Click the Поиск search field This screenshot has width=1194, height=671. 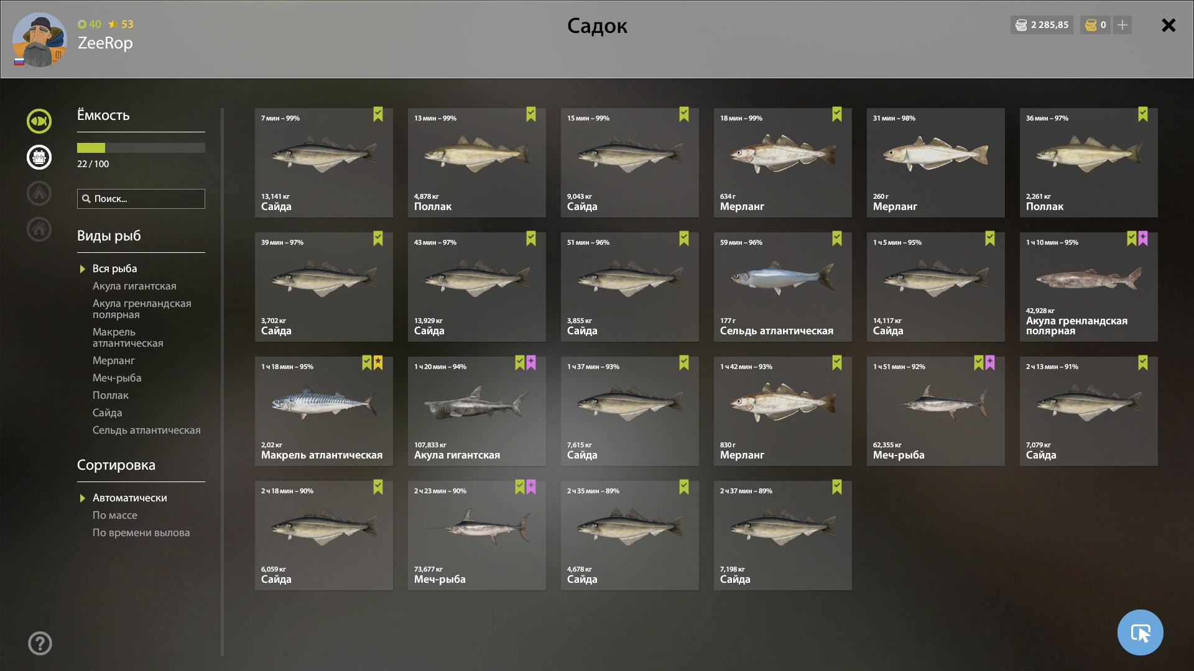[141, 199]
